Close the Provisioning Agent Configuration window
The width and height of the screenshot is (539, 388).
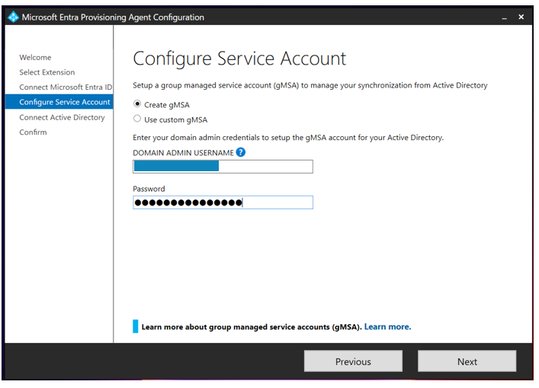[x=521, y=17]
